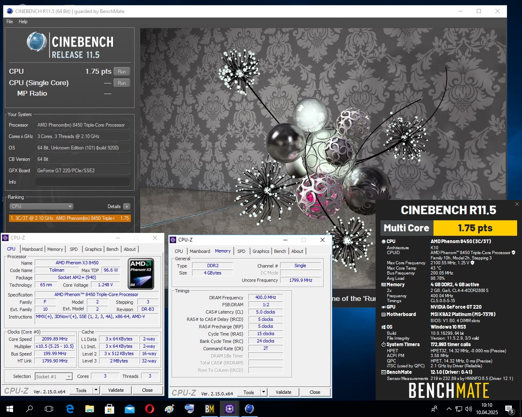The height and width of the screenshot is (417, 522).
Task: Open Mail app from taskbar
Action: coord(129,408)
